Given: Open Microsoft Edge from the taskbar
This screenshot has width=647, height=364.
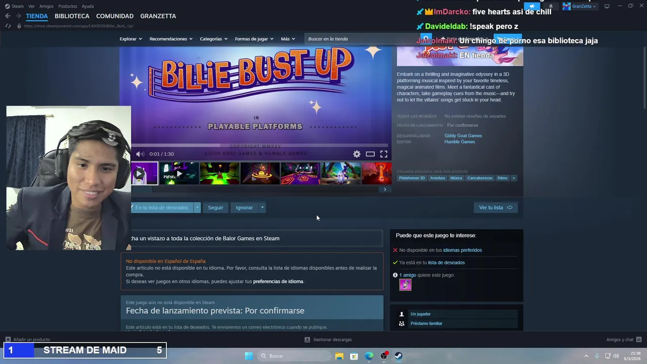Looking at the screenshot, I should tap(369, 356).
